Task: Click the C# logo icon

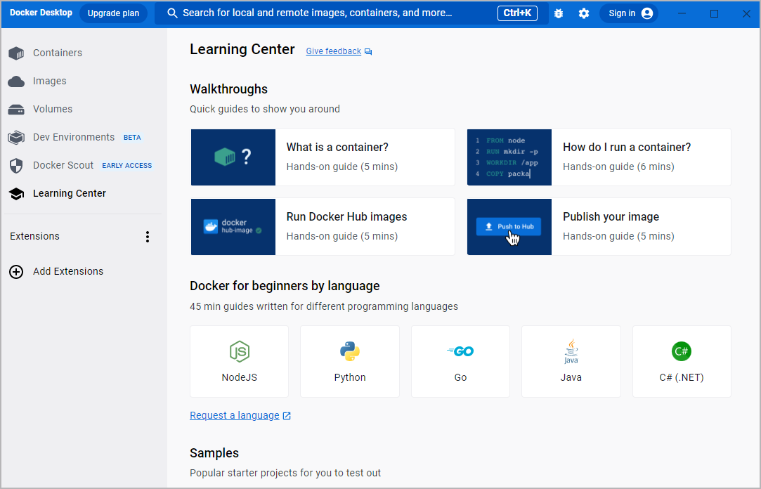Action: coord(682,351)
